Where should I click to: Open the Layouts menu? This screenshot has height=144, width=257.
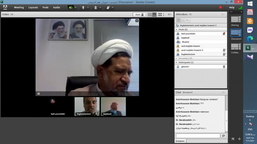pyautogui.click(x=33, y=7)
